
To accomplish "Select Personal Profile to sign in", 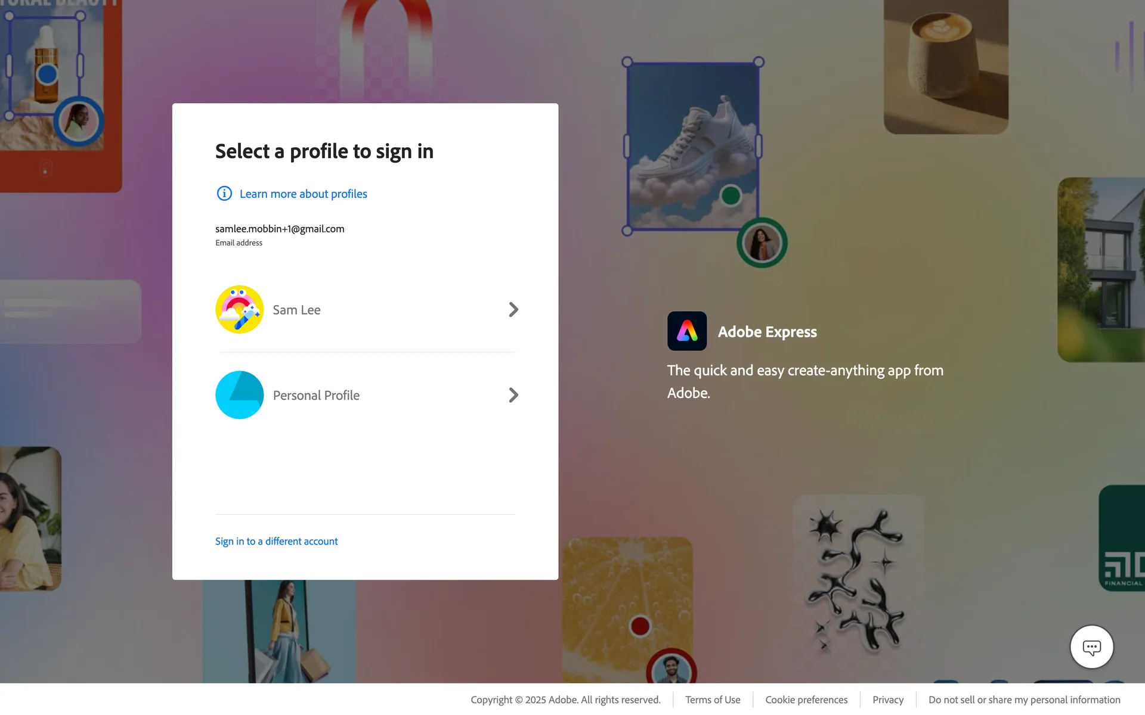I will (x=316, y=396).
